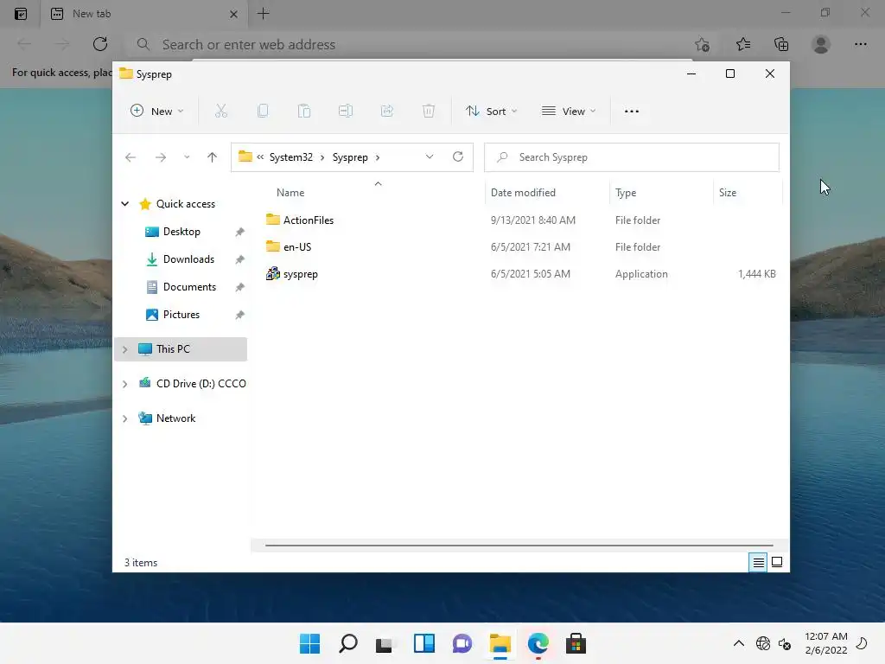Select the sysprep application icon
Viewport: 885px width, 664px height.
[x=273, y=274]
